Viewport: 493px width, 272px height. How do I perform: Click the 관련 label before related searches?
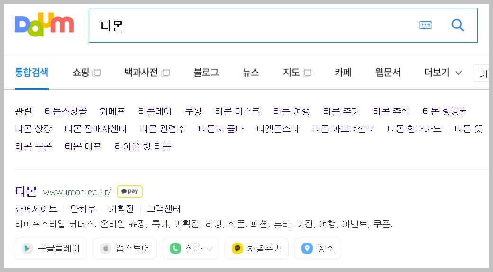(x=24, y=111)
